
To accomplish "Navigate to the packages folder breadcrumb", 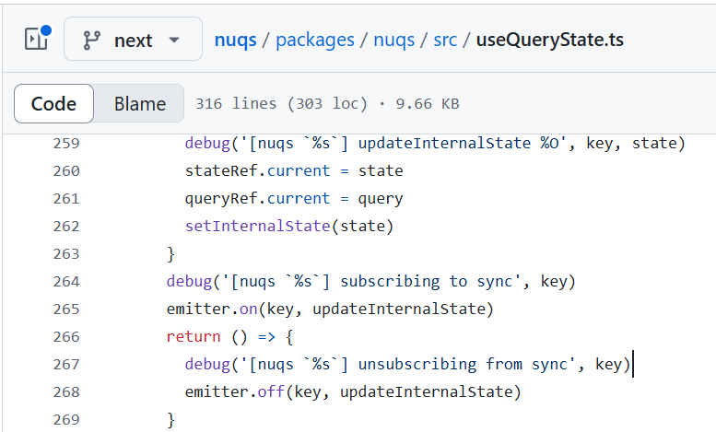I will tap(315, 40).
